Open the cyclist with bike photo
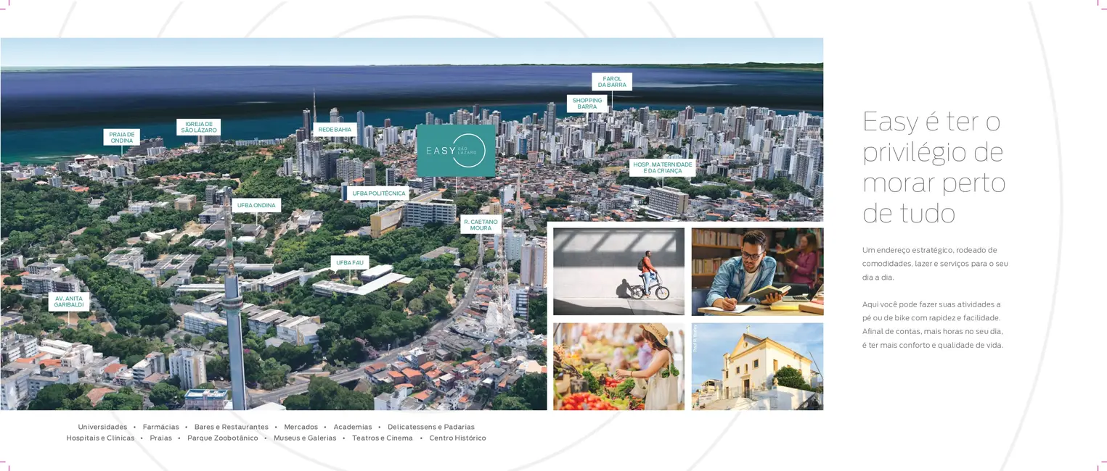The image size is (1107, 471). pos(618,272)
